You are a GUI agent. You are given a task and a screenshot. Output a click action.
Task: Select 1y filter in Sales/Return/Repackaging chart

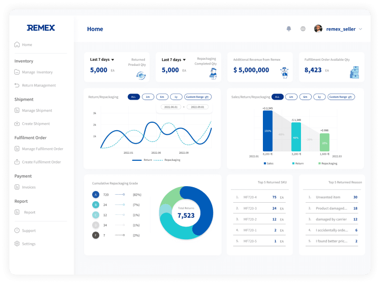coord(319,97)
